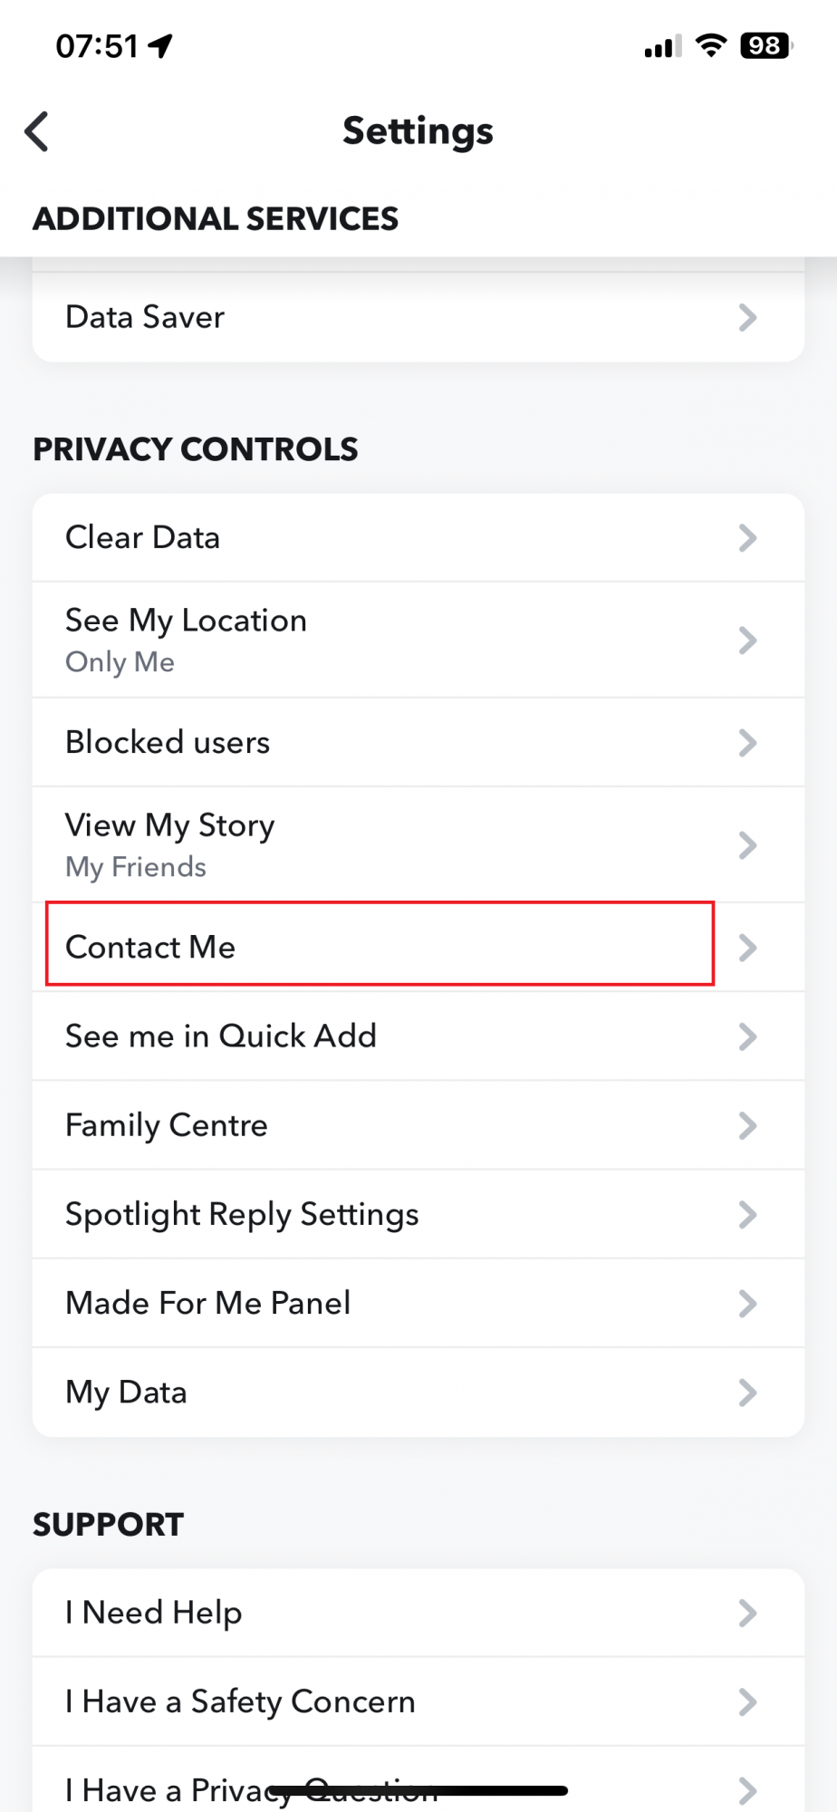The image size is (837, 1812).
Task: Tap the Wi-Fi status icon
Action: [711, 45]
